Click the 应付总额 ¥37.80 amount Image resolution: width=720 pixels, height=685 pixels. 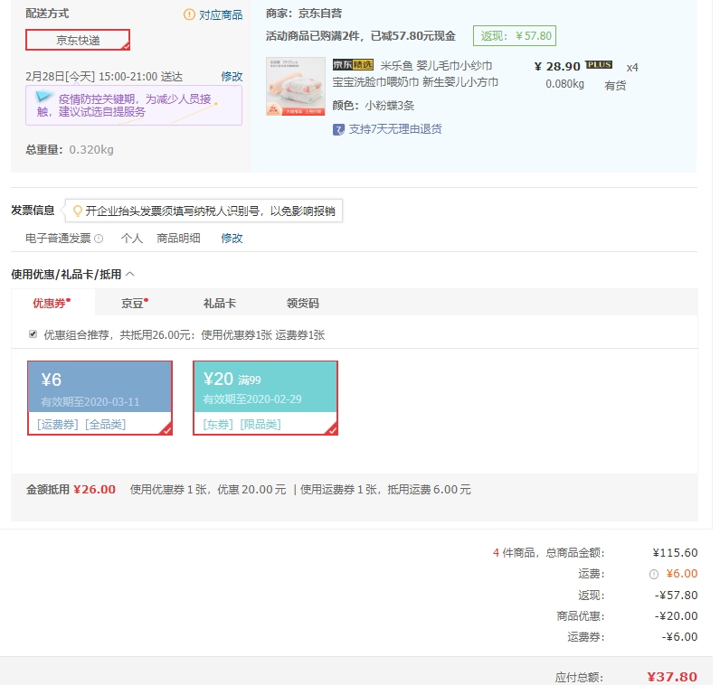[x=672, y=677]
